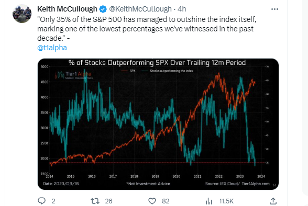308x206 pixels.
Task: Open the @KeithMcCullough handle link
Action: pyautogui.click(x=140, y=9)
